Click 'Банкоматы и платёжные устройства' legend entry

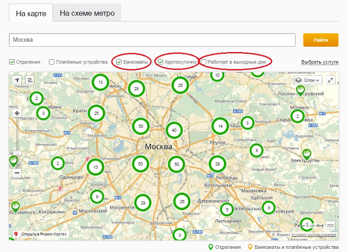click(x=293, y=247)
